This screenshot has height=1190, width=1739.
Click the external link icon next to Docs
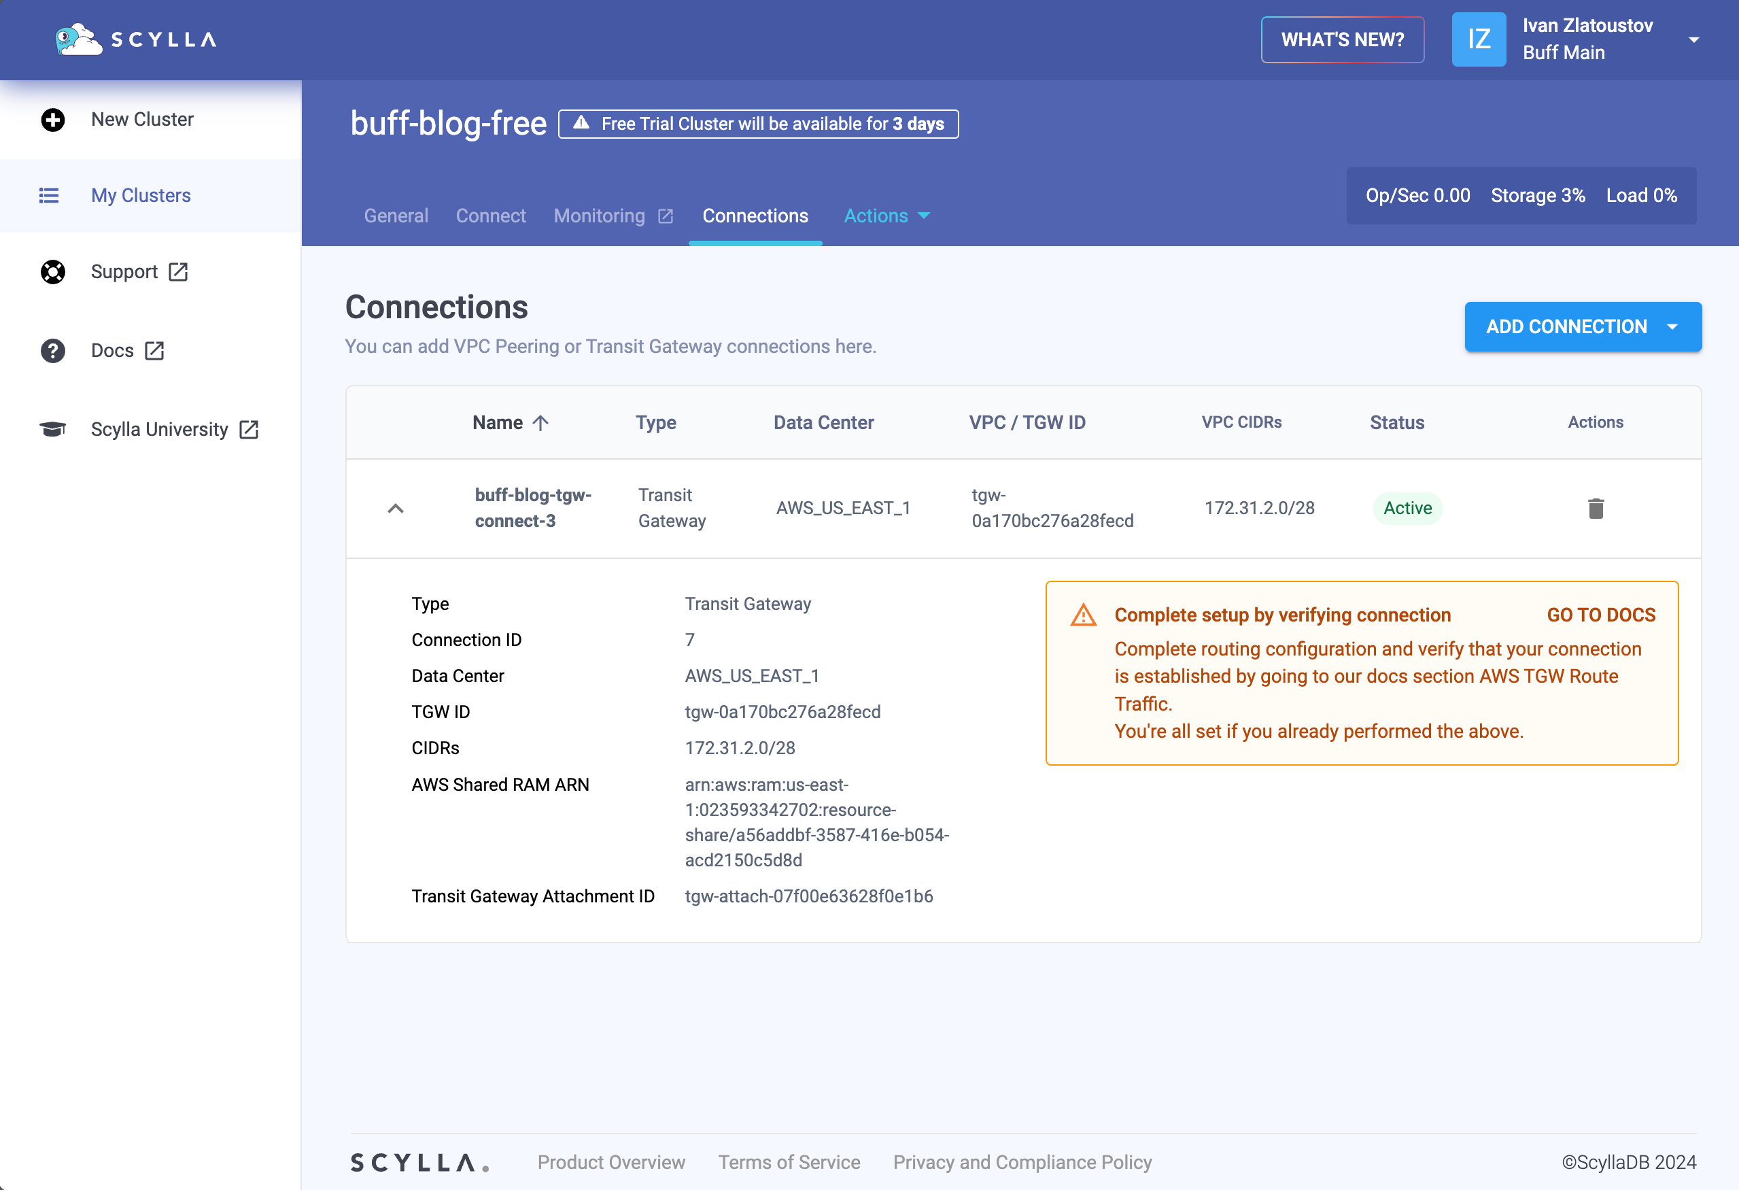coord(154,350)
